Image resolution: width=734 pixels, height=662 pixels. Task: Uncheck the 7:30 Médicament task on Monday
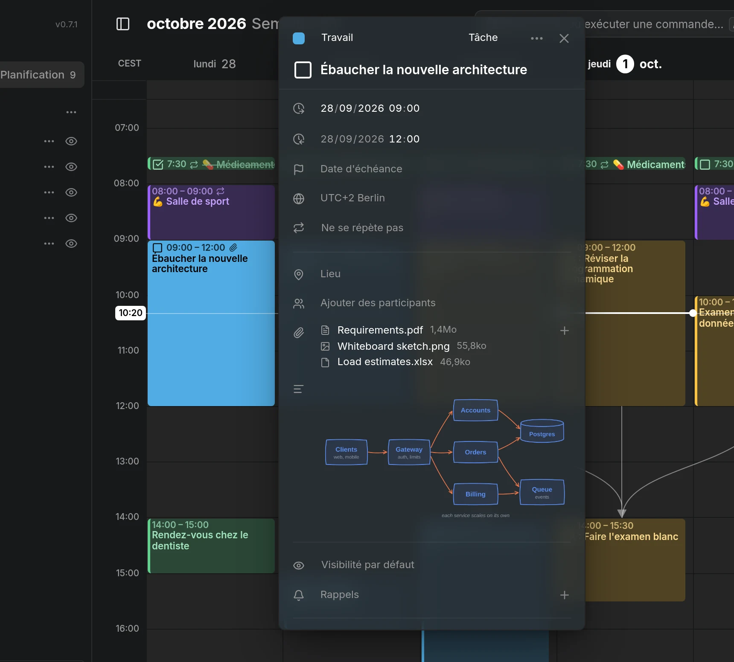tap(158, 165)
